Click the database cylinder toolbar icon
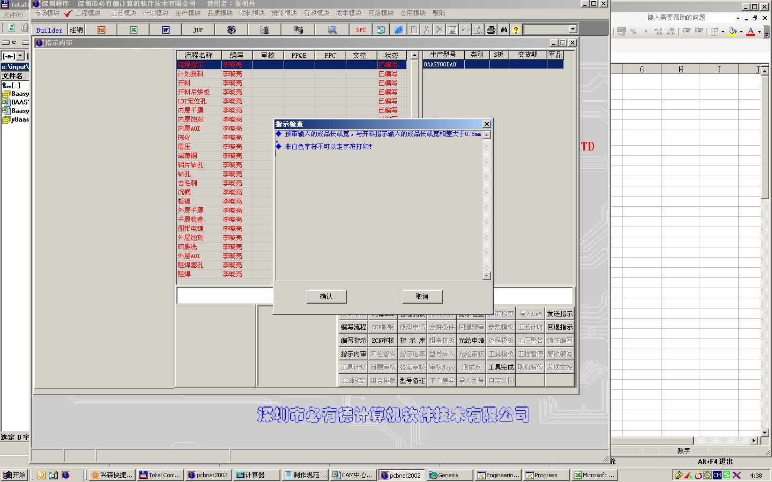772x482 pixels. (x=264, y=30)
